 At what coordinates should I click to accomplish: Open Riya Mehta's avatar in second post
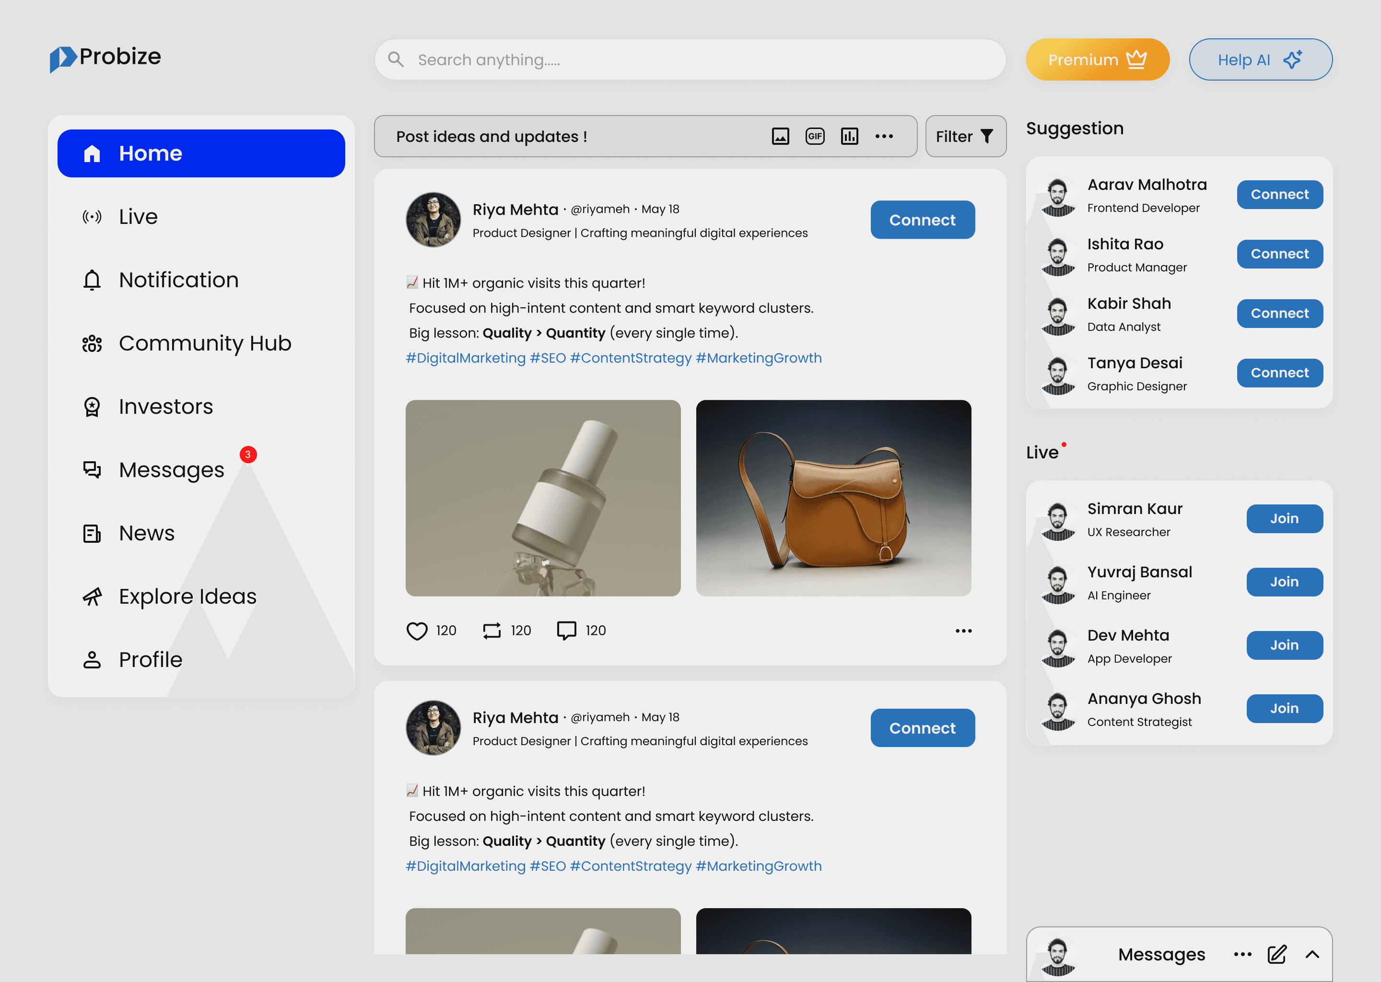click(433, 728)
